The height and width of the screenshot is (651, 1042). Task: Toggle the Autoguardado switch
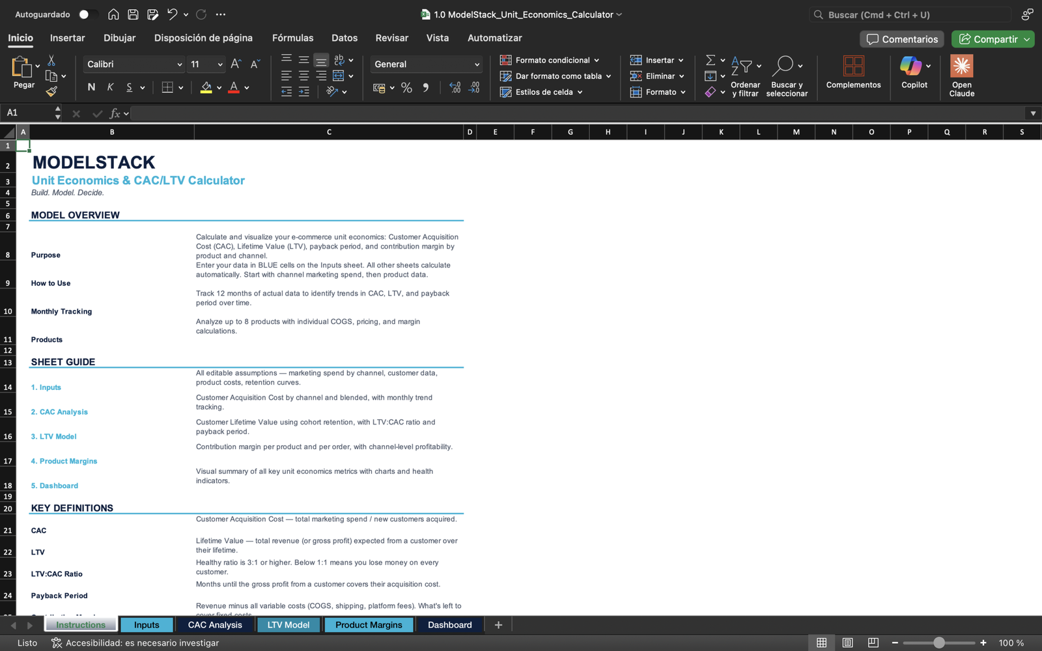tap(88, 14)
